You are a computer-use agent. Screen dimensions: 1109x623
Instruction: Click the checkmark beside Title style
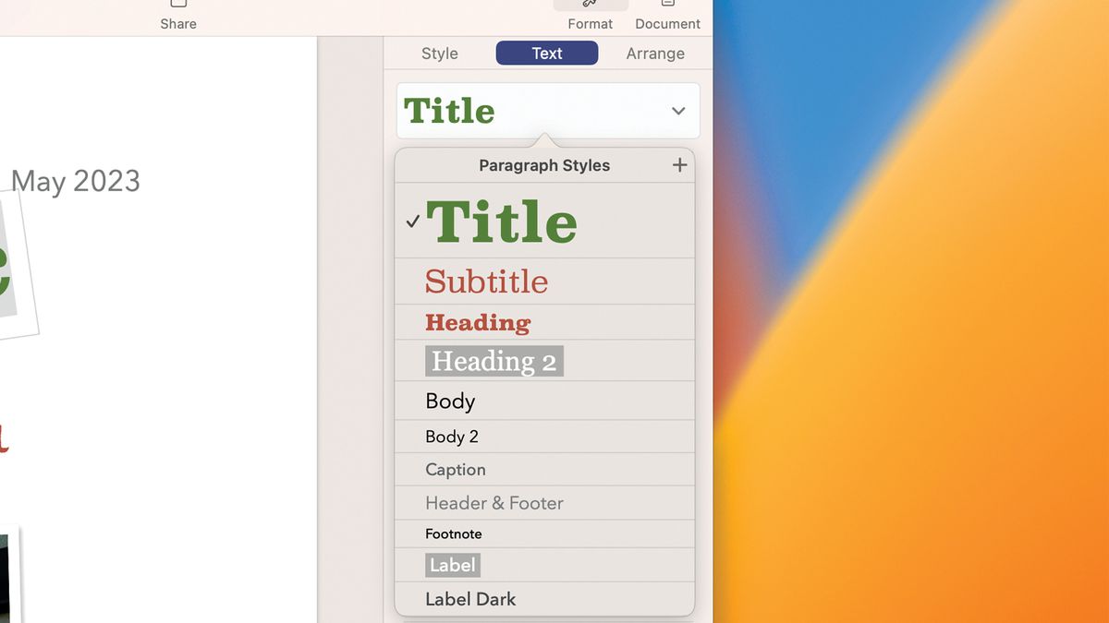click(412, 221)
